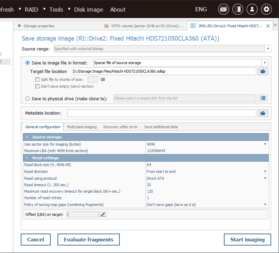Browse for metadata location folder
279x253 pixels.
pyautogui.click(x=263, y=113)
